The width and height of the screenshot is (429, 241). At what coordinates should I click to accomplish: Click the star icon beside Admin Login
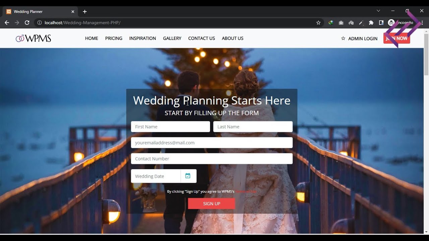point(343,38)
